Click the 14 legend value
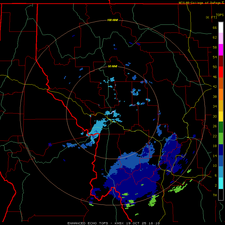The height and width of the screenshot is (225, 225). (215, 156)
